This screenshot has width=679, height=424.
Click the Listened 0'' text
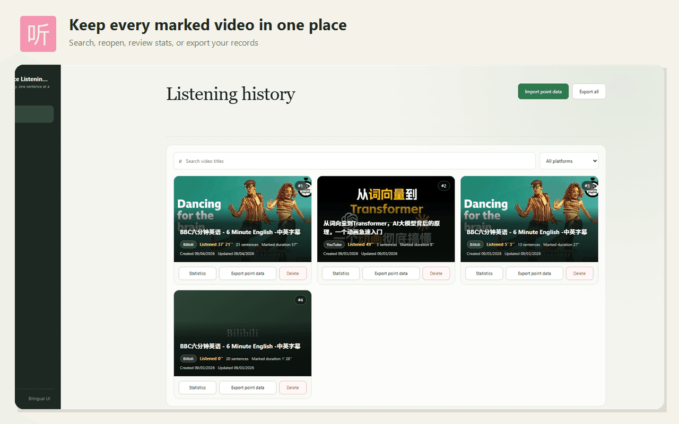(x=211, y=359)
